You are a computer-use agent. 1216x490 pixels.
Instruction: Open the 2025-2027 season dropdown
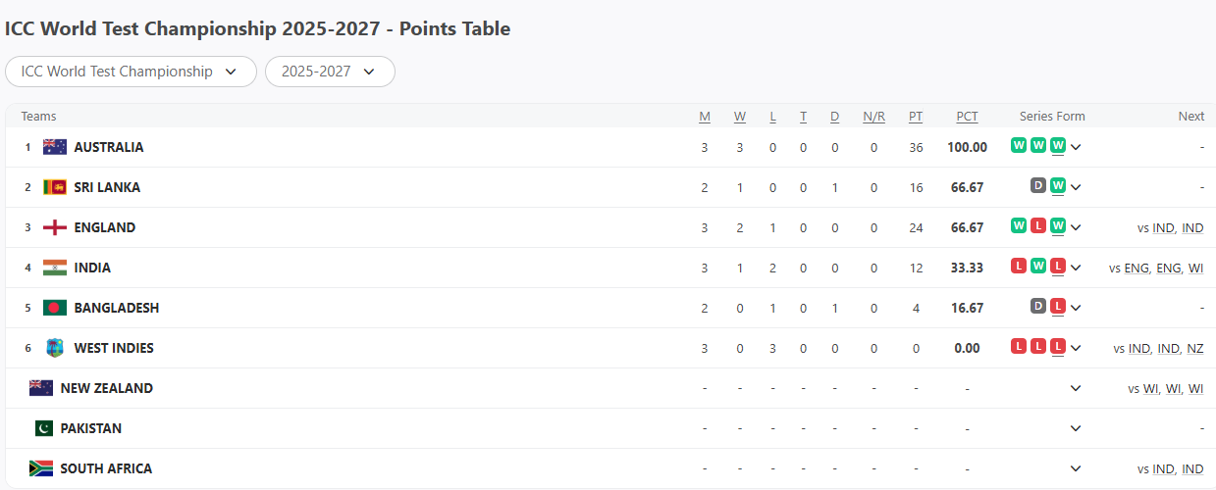coord(330,72)
